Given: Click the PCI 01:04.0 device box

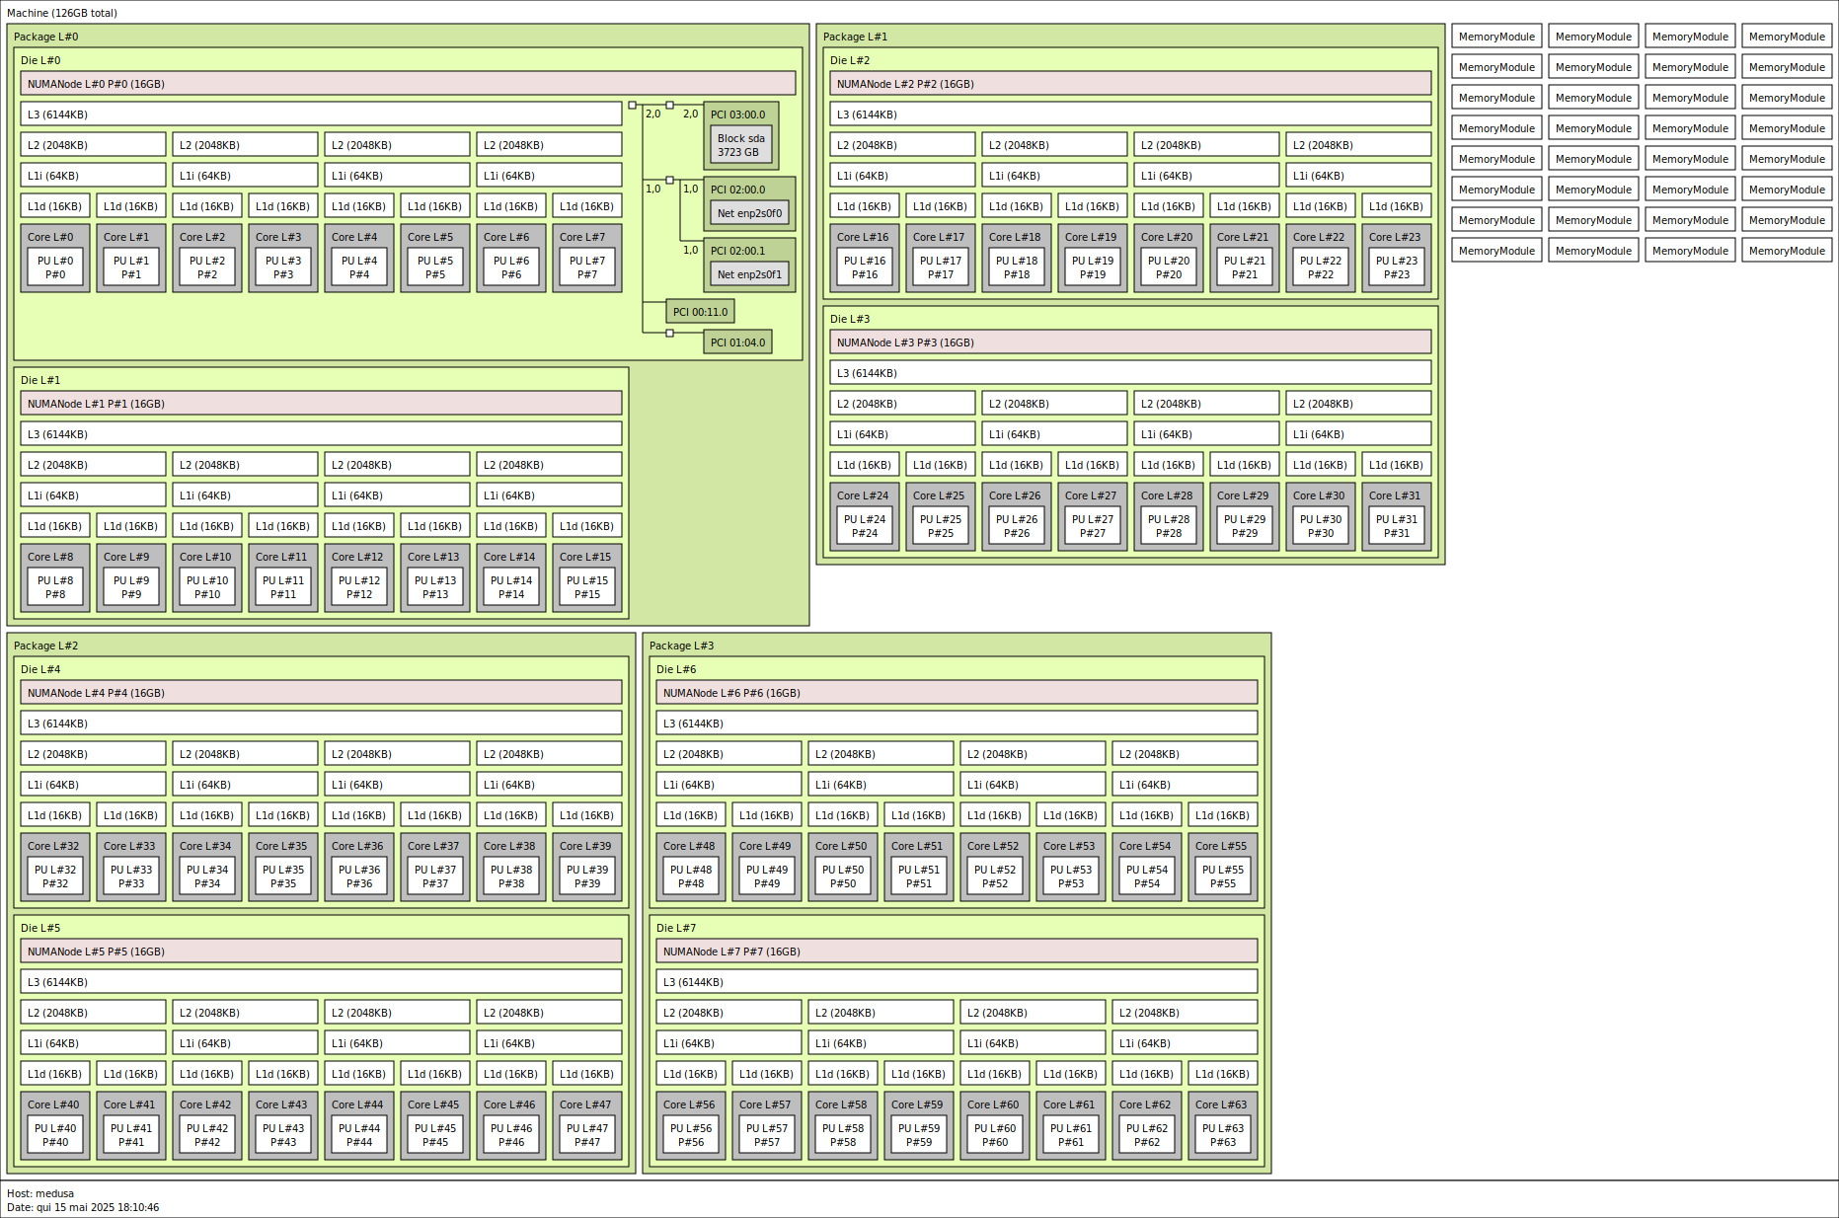Looking at the screenshot, I should click(737, 343).
